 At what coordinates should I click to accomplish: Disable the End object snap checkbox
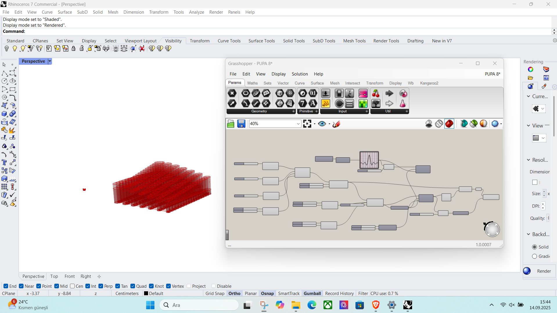[6, 286]
